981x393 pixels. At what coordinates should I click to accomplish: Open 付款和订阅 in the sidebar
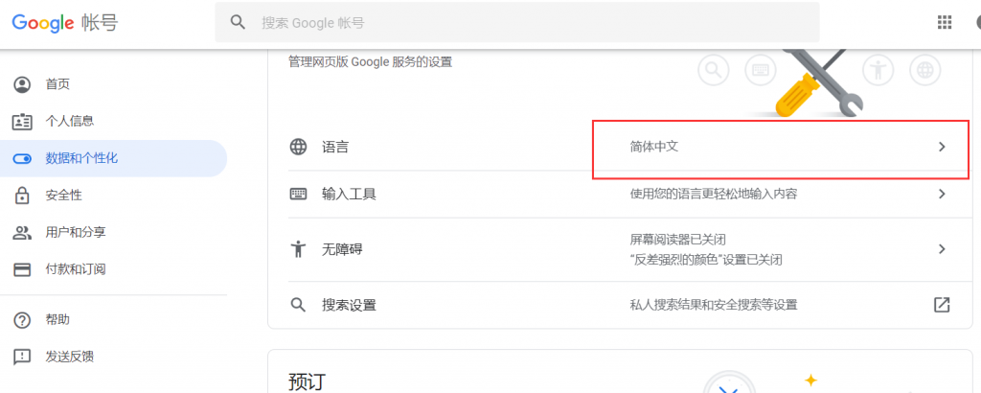(75, 269)
